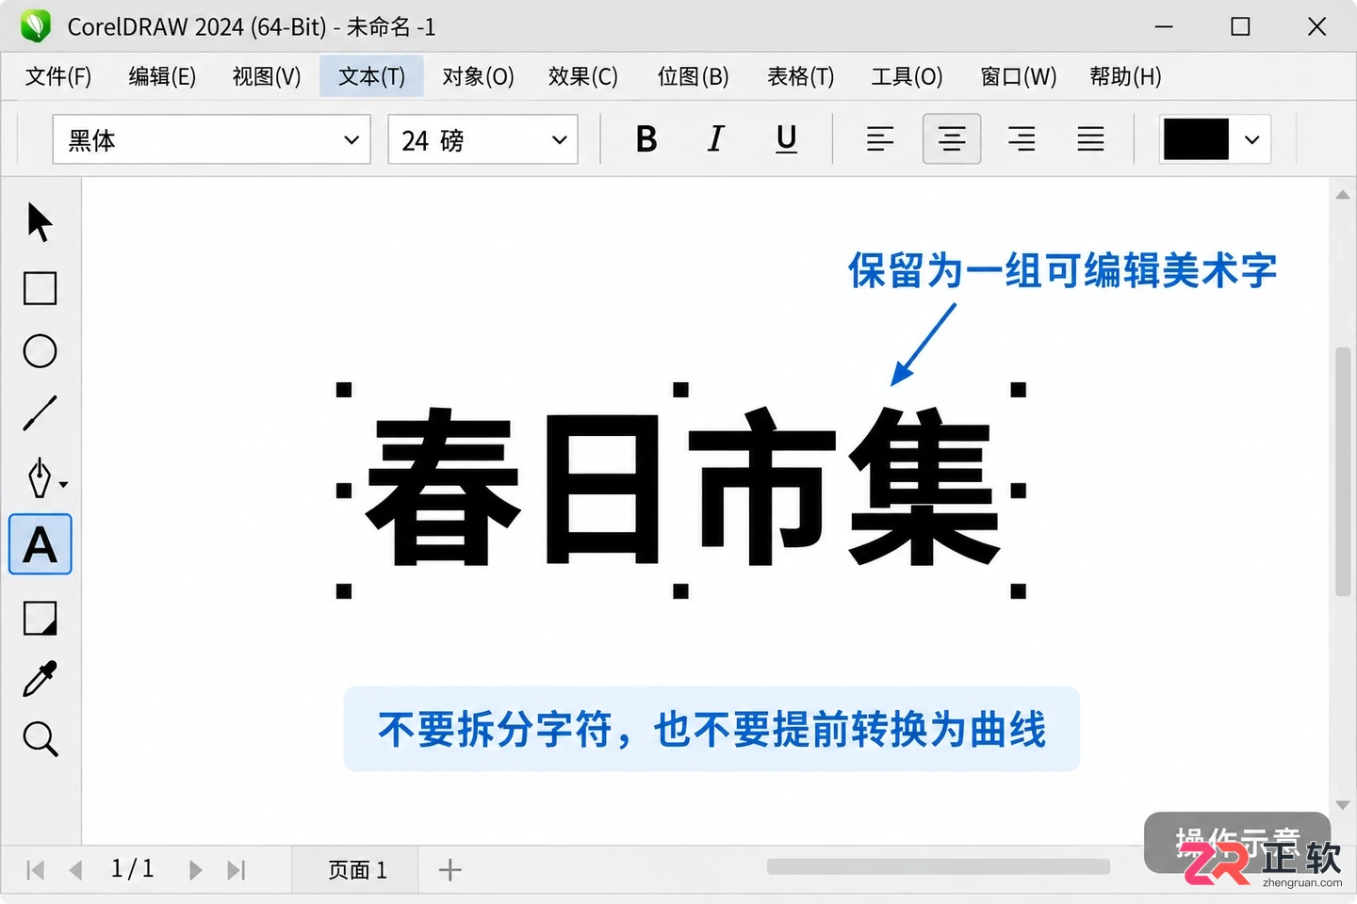Toggle italic formatting
1357x904 pixels.
tap(716, 139)
